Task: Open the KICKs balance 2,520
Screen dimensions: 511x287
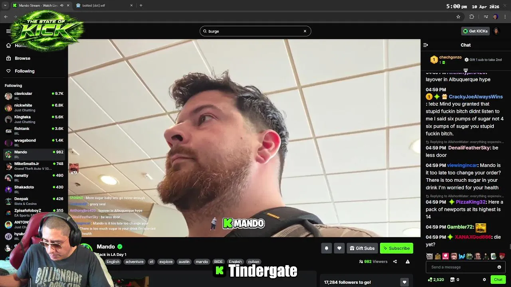Action: (x=436, y=280)
